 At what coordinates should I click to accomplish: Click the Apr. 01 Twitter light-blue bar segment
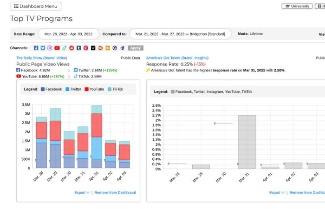coord(97,149)
